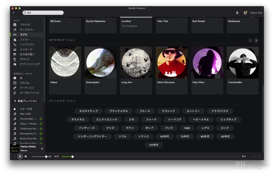Start the Holy Other station
Screen dimensions: 274x174
click(x=207, y=71)
